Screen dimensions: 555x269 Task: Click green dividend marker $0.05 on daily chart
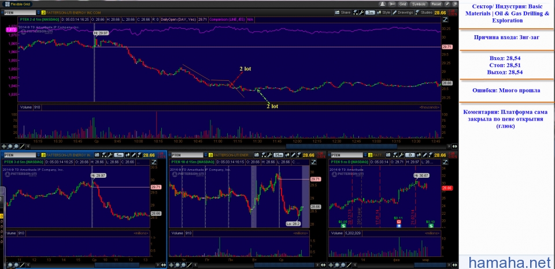(x=343, y=225)
